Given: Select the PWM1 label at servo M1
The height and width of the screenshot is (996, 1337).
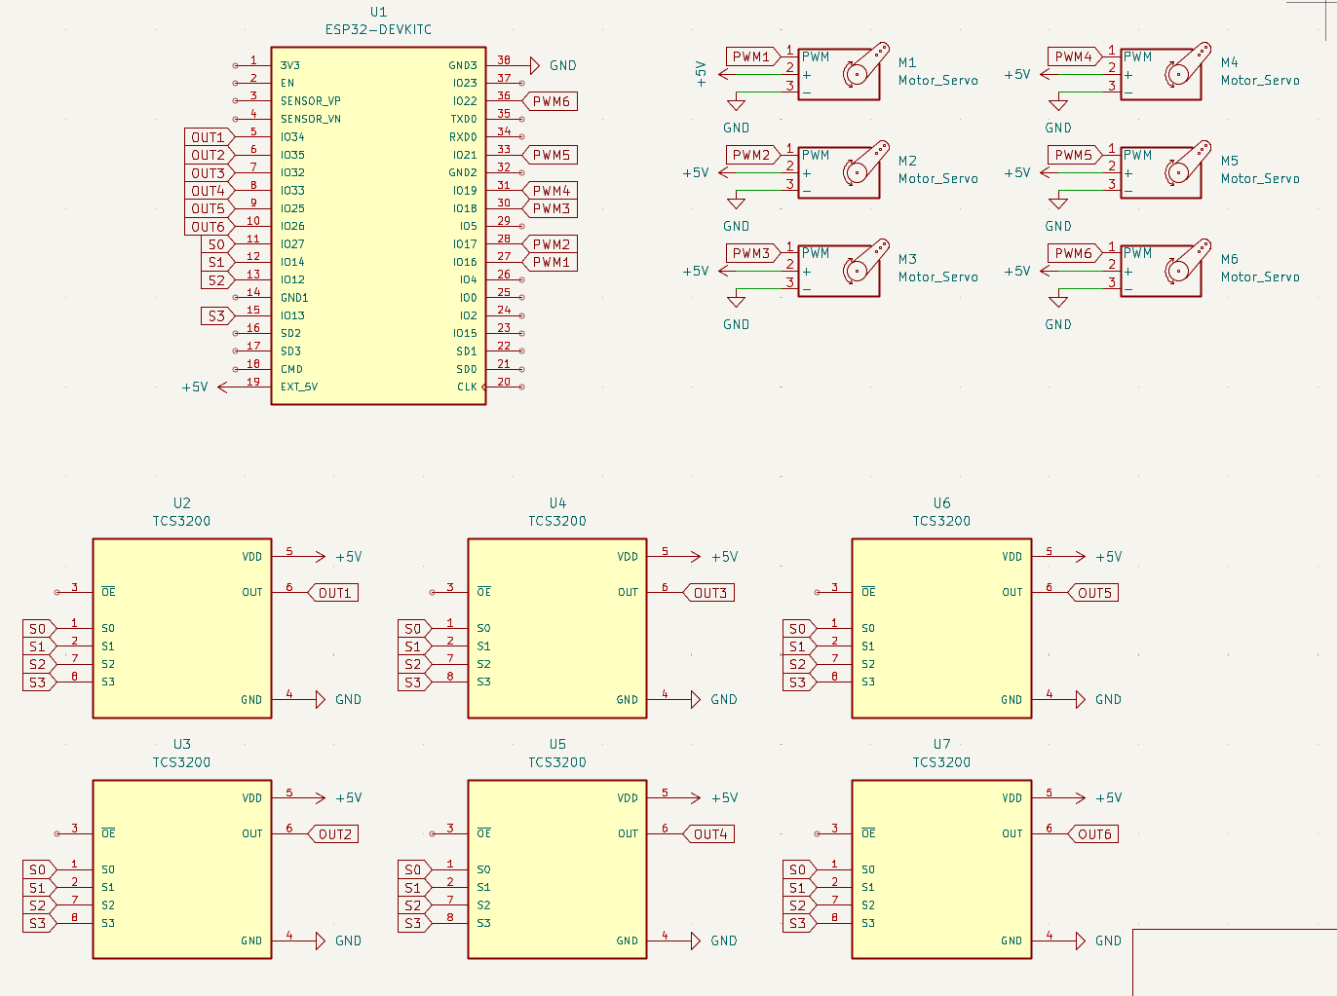Looking at the screenshot, I should (751, 56).
